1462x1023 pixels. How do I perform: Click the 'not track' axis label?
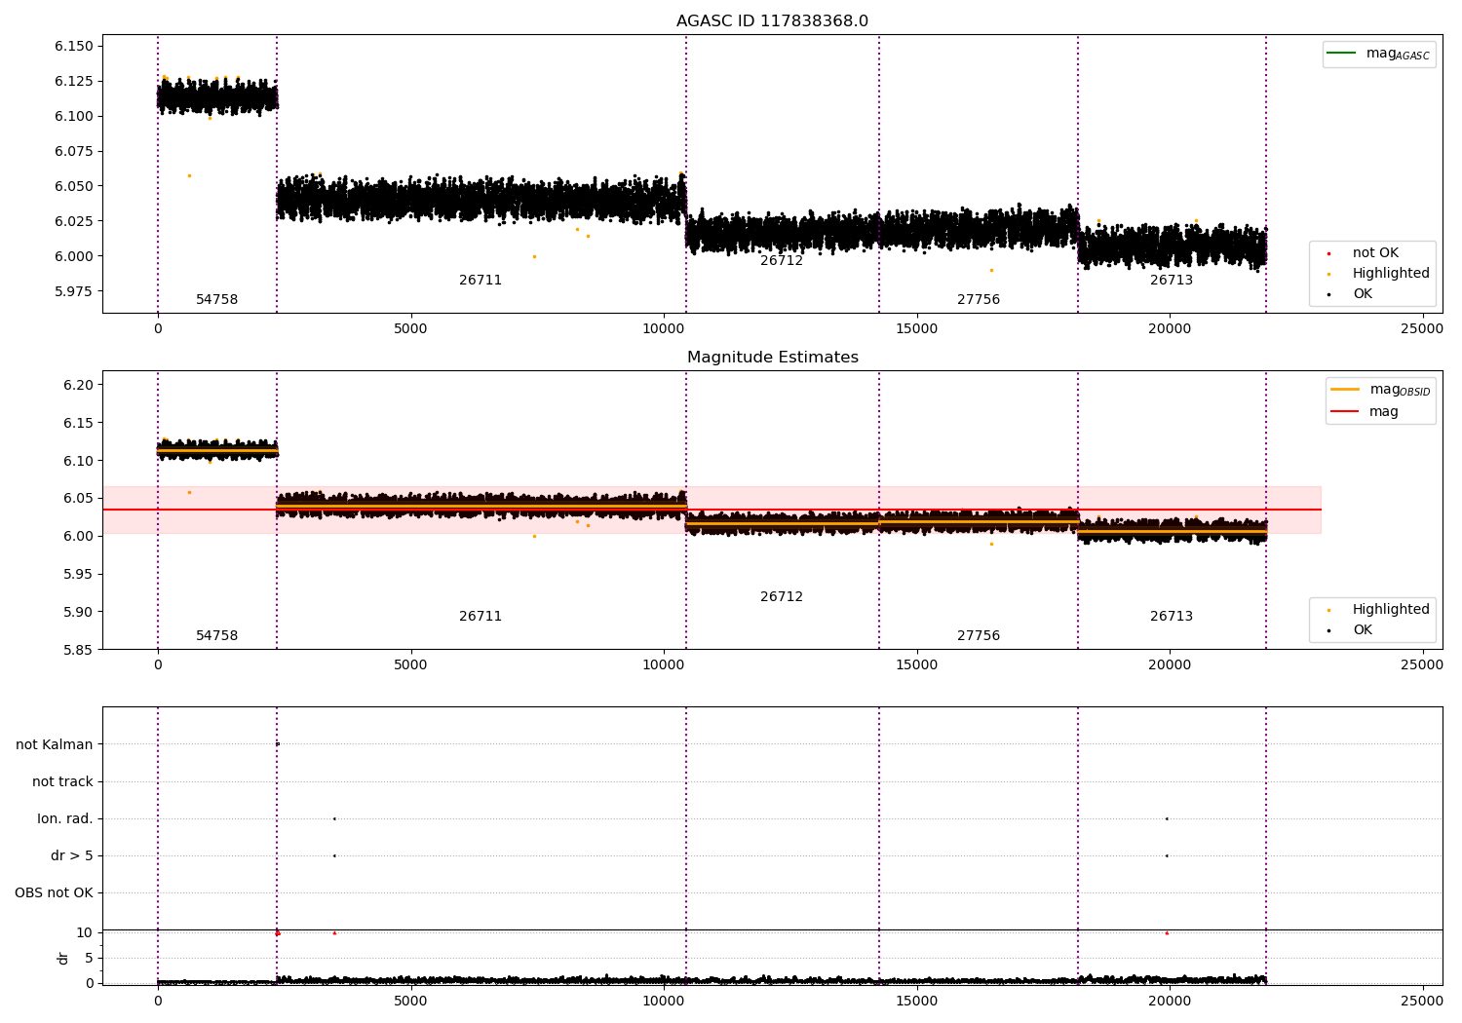click(x=62, y=782)
